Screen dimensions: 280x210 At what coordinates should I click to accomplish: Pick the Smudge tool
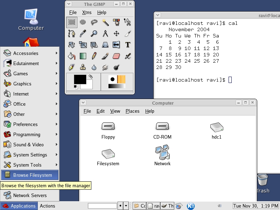105,67
